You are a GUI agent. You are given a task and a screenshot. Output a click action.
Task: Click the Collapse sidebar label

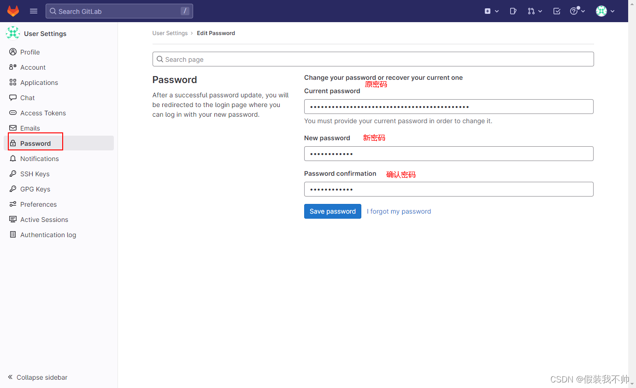(42, 377)
